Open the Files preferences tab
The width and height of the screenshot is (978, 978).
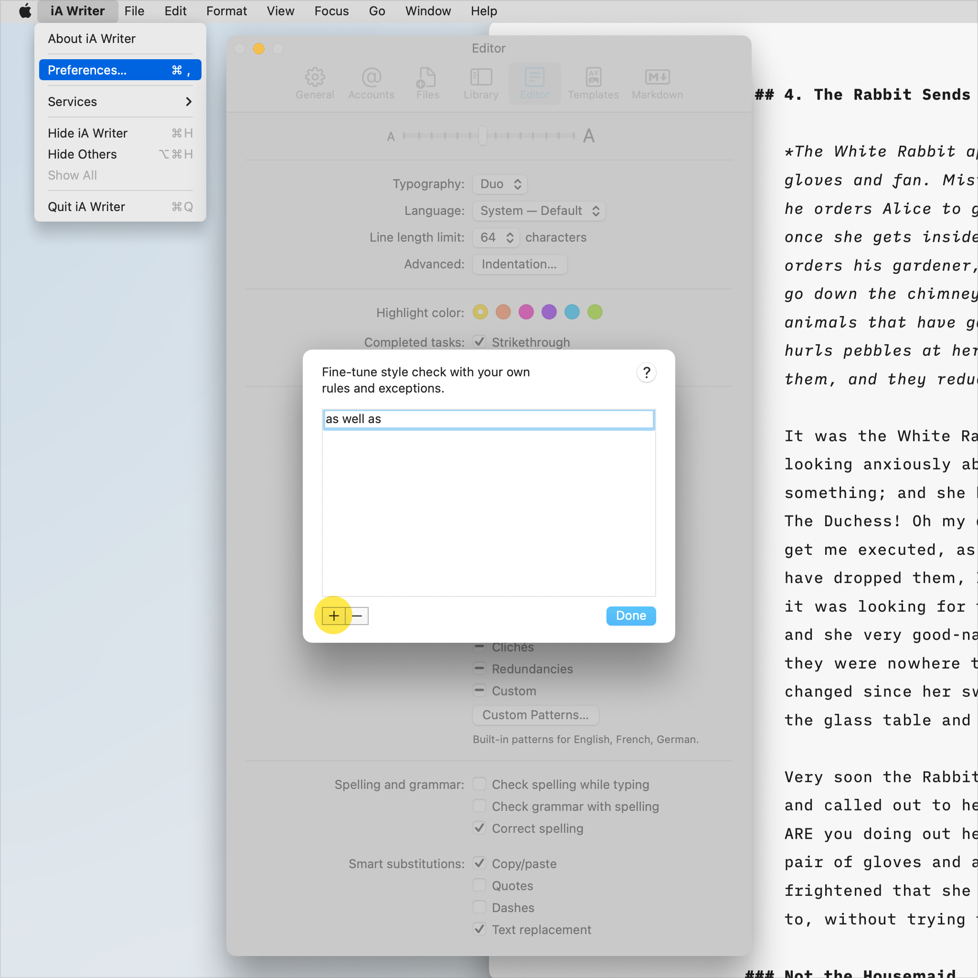coord(427,84)
